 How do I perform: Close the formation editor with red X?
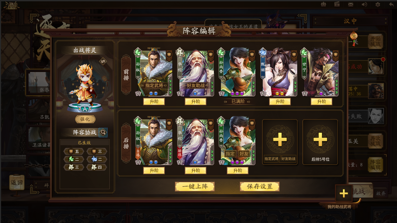click(354, 36)
